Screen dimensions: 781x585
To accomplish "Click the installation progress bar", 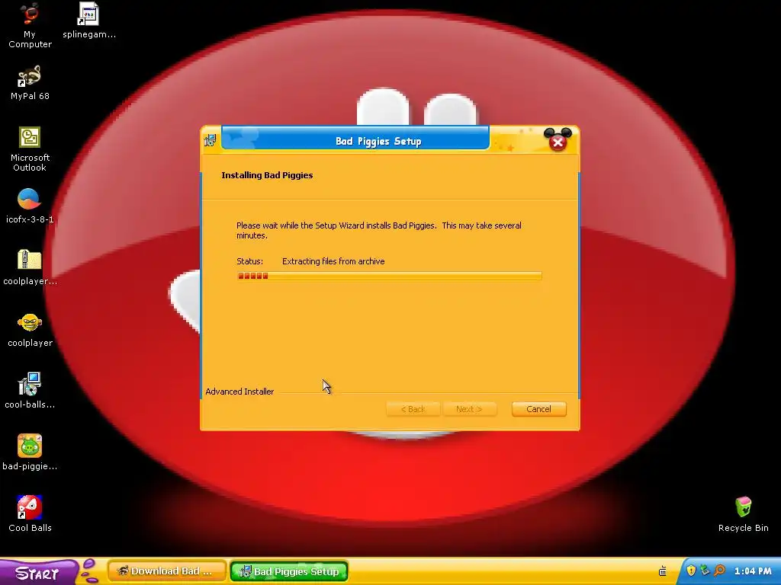I will click(x=390, y=276).
